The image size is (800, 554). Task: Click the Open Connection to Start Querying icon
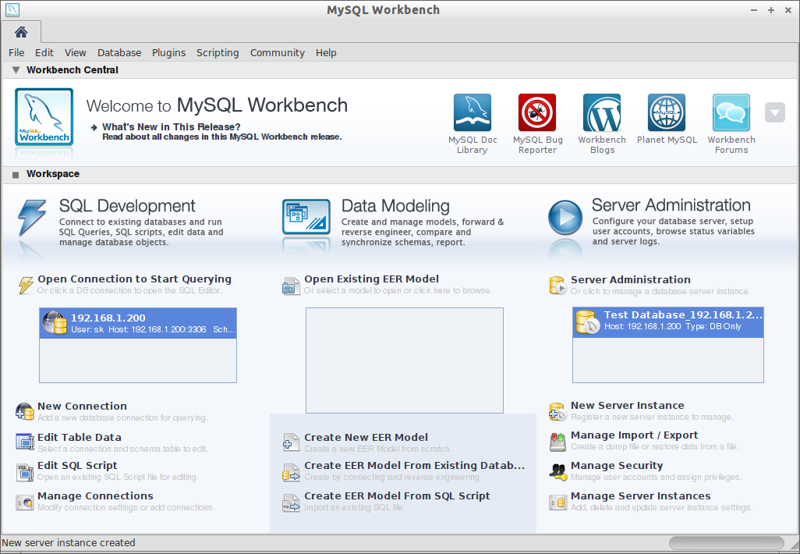point(26,285)
